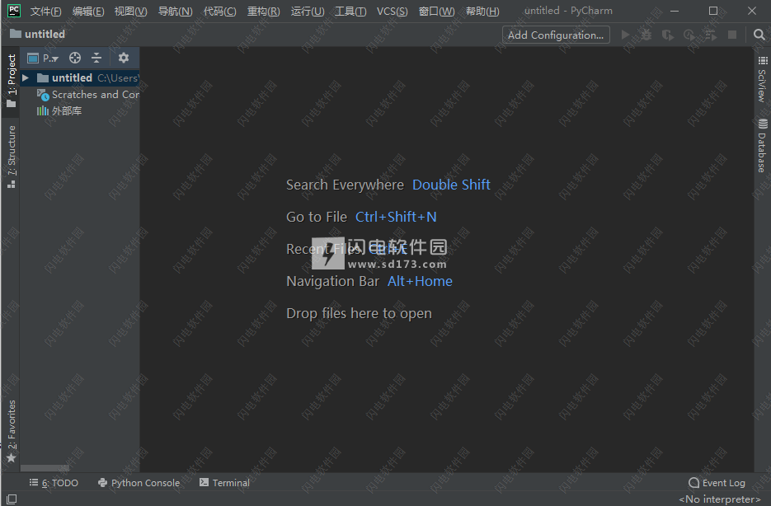Open the 窗口(W) menu

[x=437, y=11]
